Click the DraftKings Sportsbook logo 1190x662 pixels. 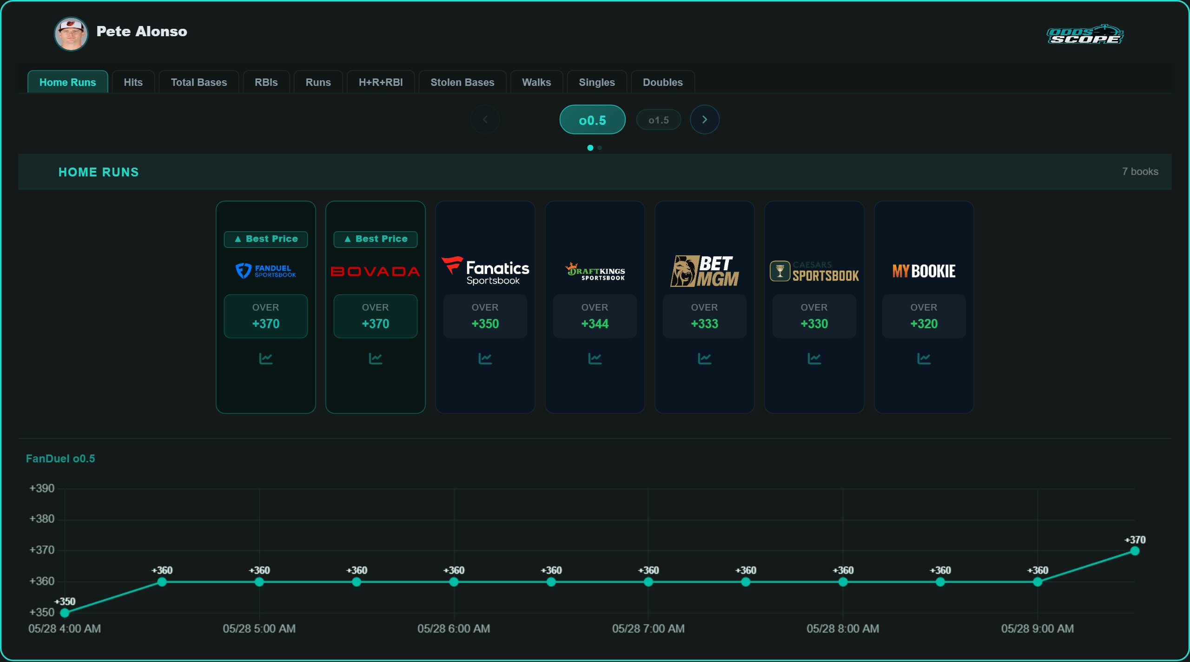click(595, 271)
